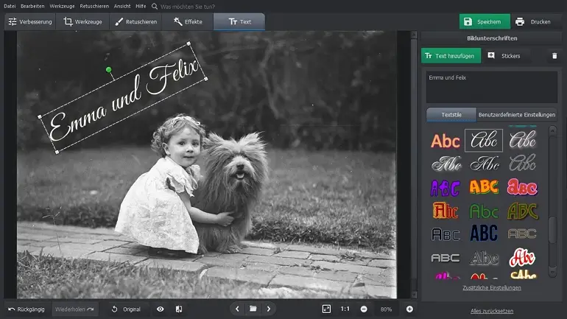The image size is (567, 319).
Task: Choose the navy blue bold ABC style
Action: 484,234
